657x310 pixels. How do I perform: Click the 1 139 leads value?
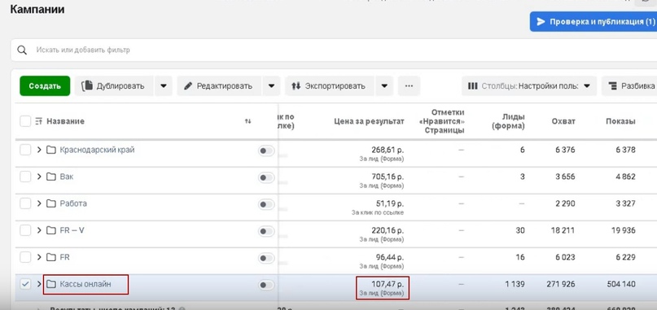[515, 284]
